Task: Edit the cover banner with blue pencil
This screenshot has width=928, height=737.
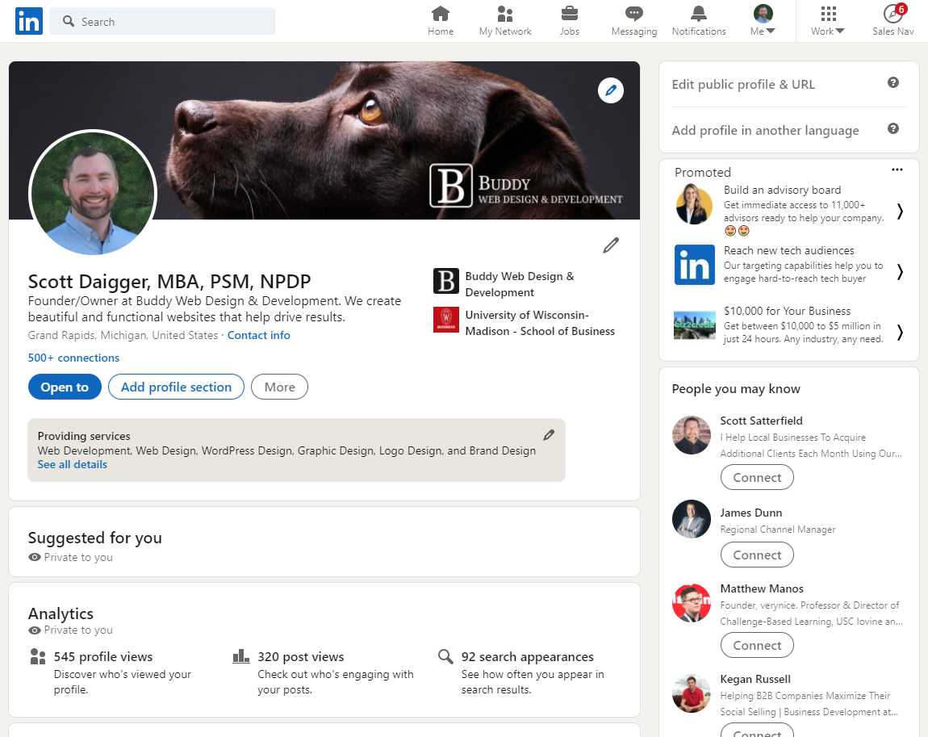Action: click(x=611, y=90)
